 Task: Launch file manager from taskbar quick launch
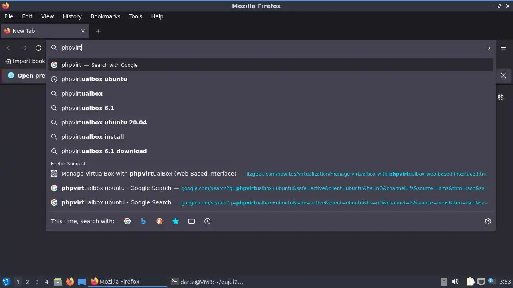(58, 282)
